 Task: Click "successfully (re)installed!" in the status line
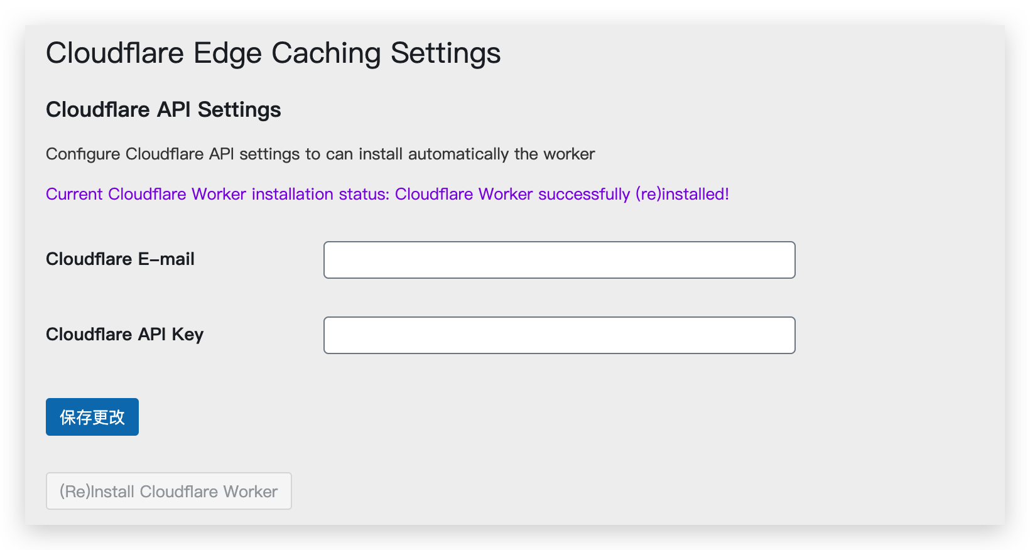[x=633, y=194]
